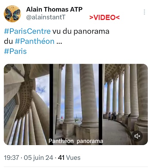153x168 pixels.
Task: Click the Panthéon panorama caption text
Action: tap(76, 141)
